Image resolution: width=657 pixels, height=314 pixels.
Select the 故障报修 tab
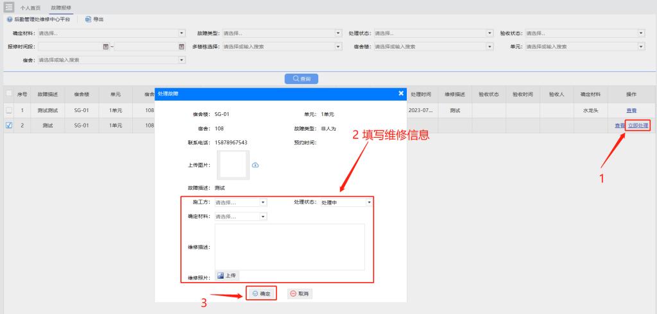coord(61,6)
